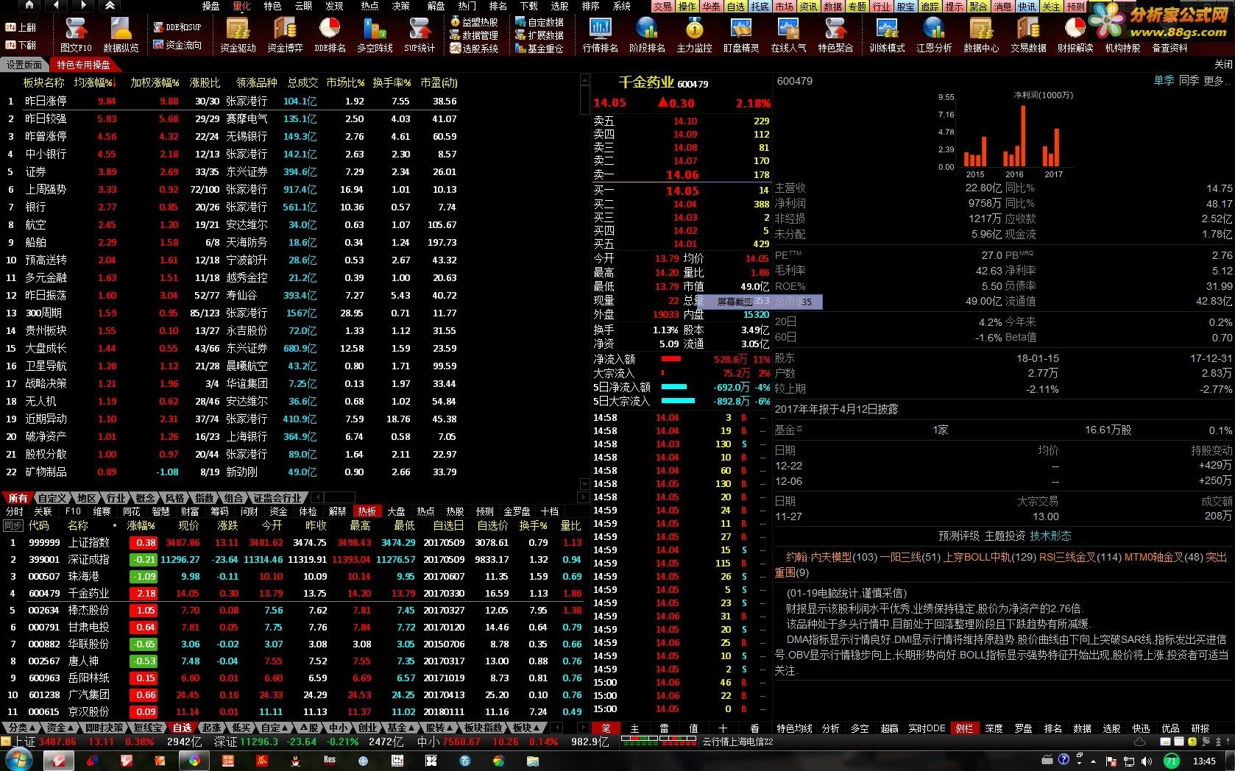Expand the 股转▲ bottom tab menu
The image size is (1235, 771).
tap(439, 728)
